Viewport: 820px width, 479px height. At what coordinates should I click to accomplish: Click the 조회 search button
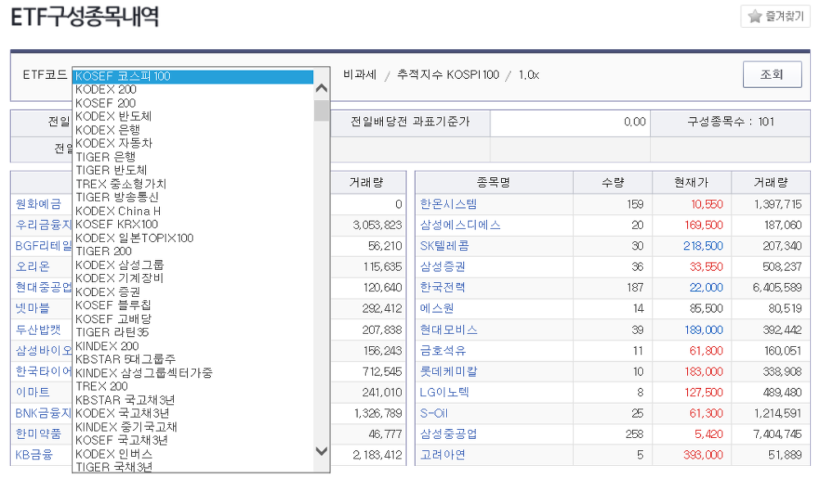(772, 75)
